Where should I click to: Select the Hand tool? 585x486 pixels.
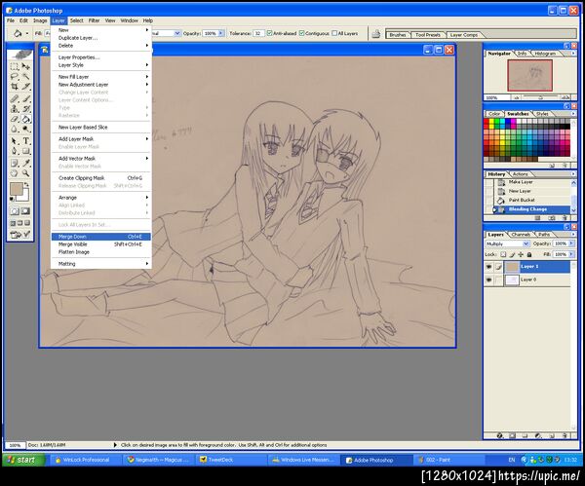(x=15, y=173)
